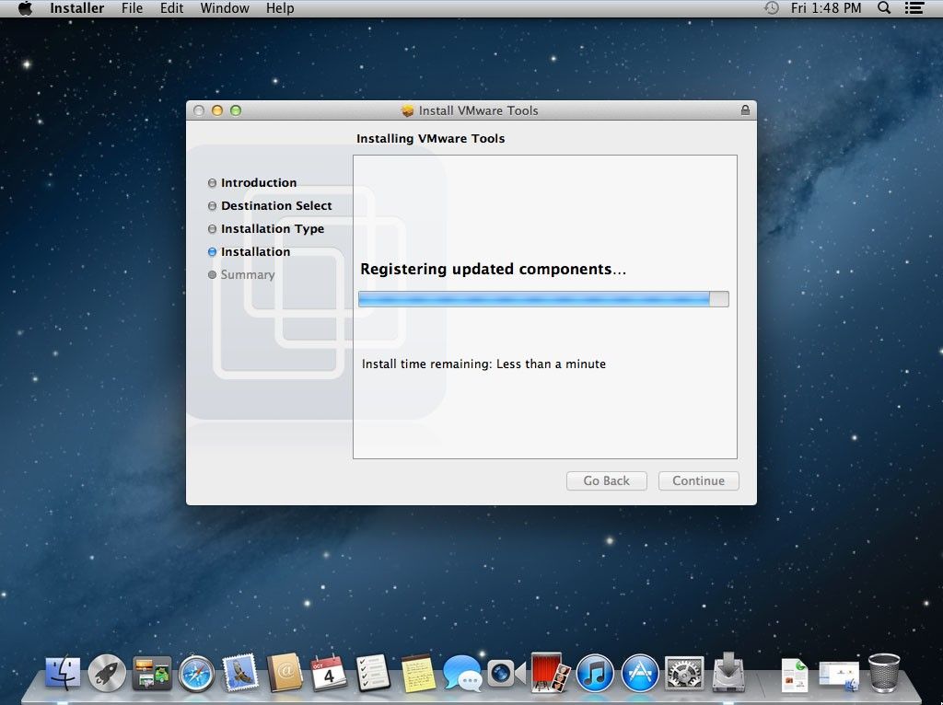Screen dimensions: 943x705
Task: Open the Apple menu
Action: (25, 8)
